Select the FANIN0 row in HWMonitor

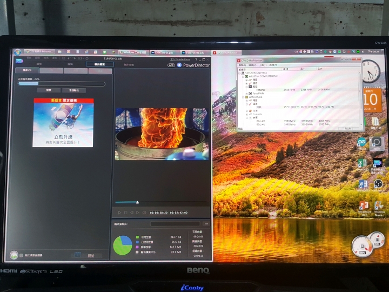(x=298, y=90)
